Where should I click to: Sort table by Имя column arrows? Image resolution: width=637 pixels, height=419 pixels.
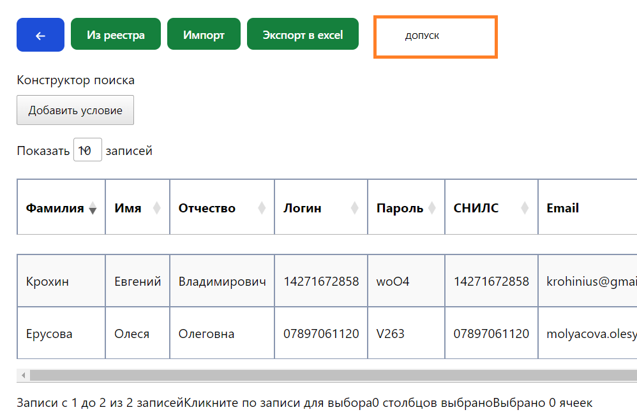pyautogui.click(x=157, y=208)
